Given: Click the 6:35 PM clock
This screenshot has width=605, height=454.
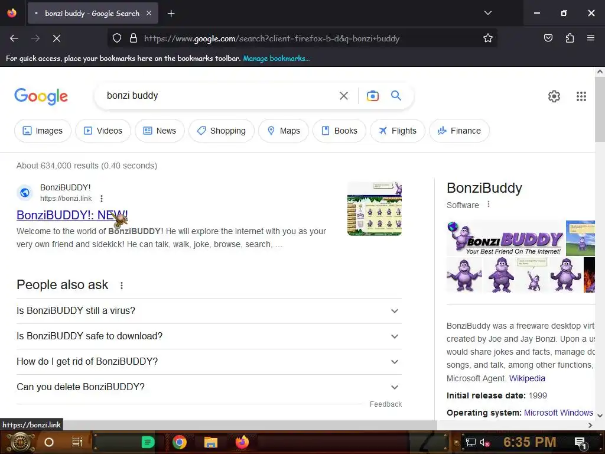Looking at the screenshot, I should pos(529,442).
